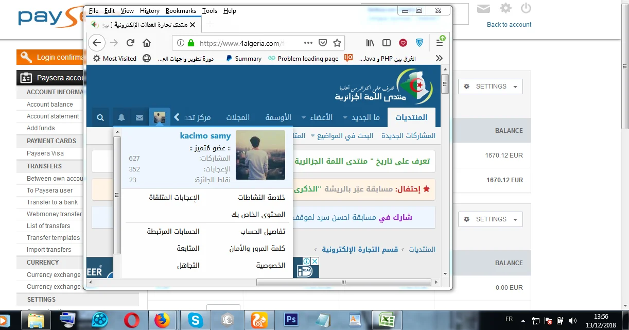Click the forum search magnifier icon

point(100,117)
